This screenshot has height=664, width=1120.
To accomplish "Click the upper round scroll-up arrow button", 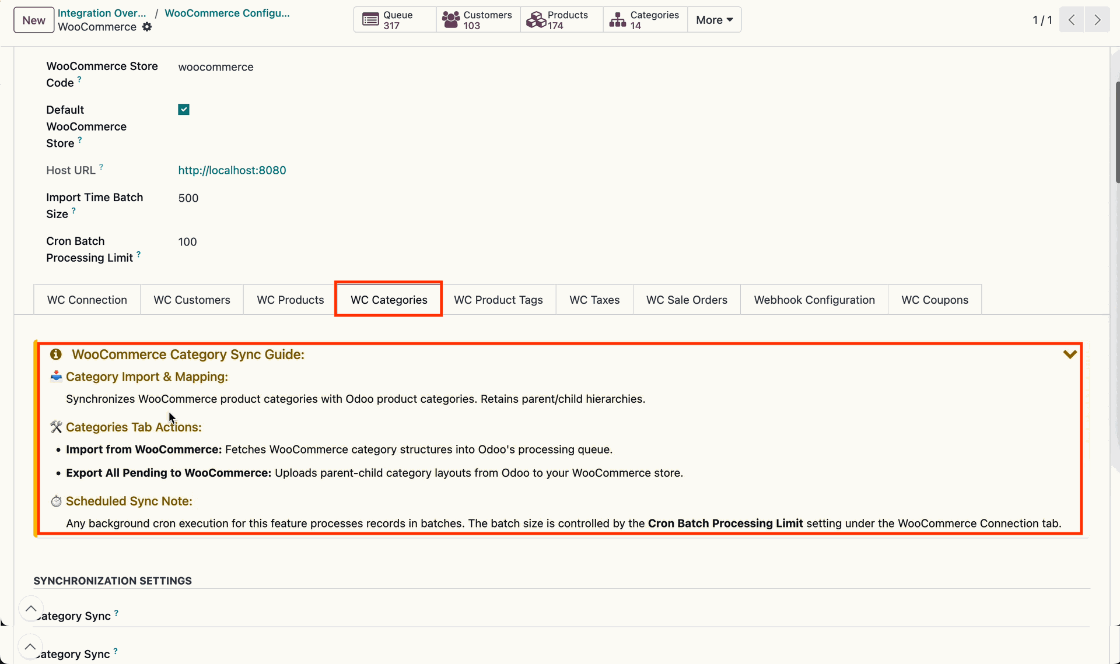I will (31, 609).
